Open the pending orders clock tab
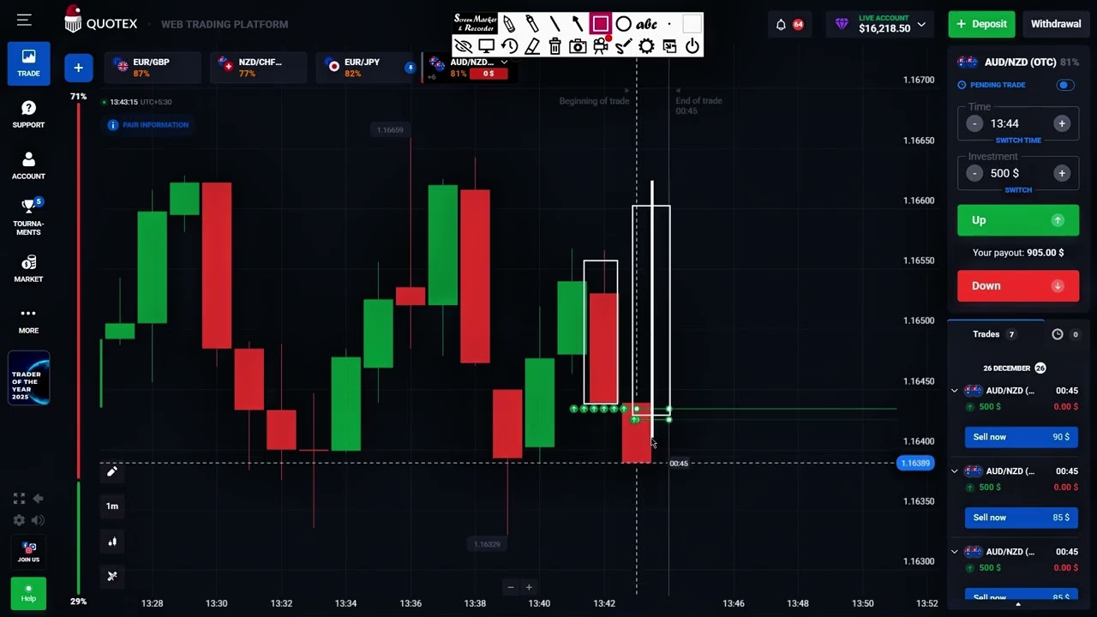1097x617 pixels. pyautogui.click(x=1064, y=334)
